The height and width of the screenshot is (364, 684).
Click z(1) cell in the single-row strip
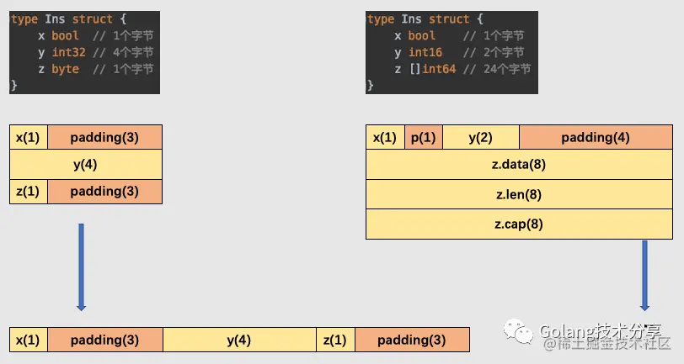[x=335, y=340]
